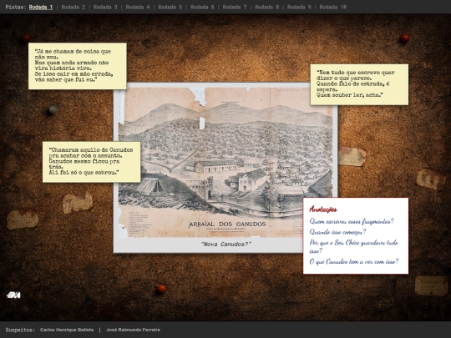
Task: Click the "Nova Canudos?" photo caption
Action: coord(225,244)
